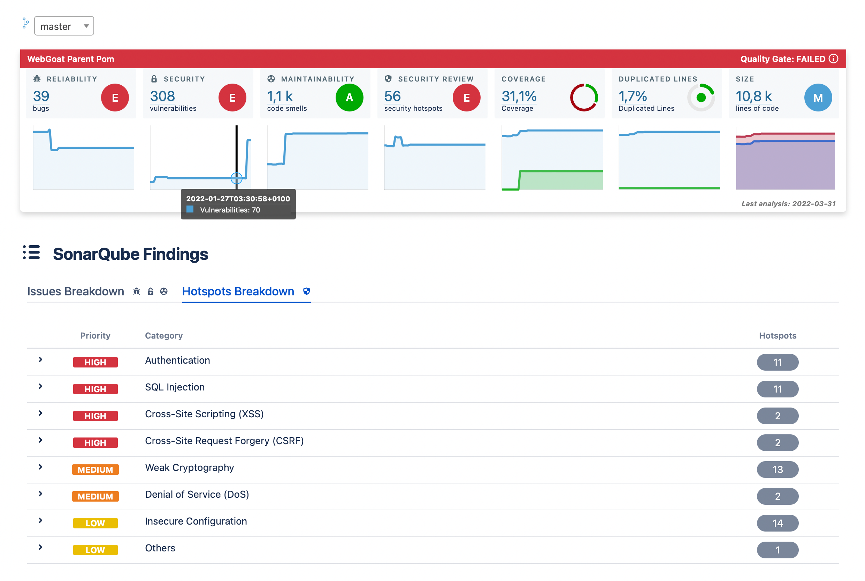
Task: Click the Maintainability code smells chart
Action: [318, 158]
